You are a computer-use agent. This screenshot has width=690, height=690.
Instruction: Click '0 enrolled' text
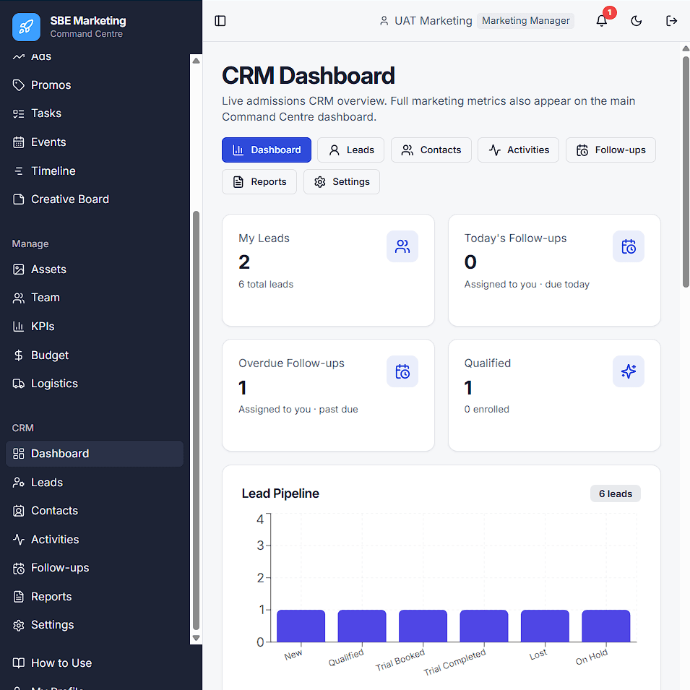pos(487,409)
